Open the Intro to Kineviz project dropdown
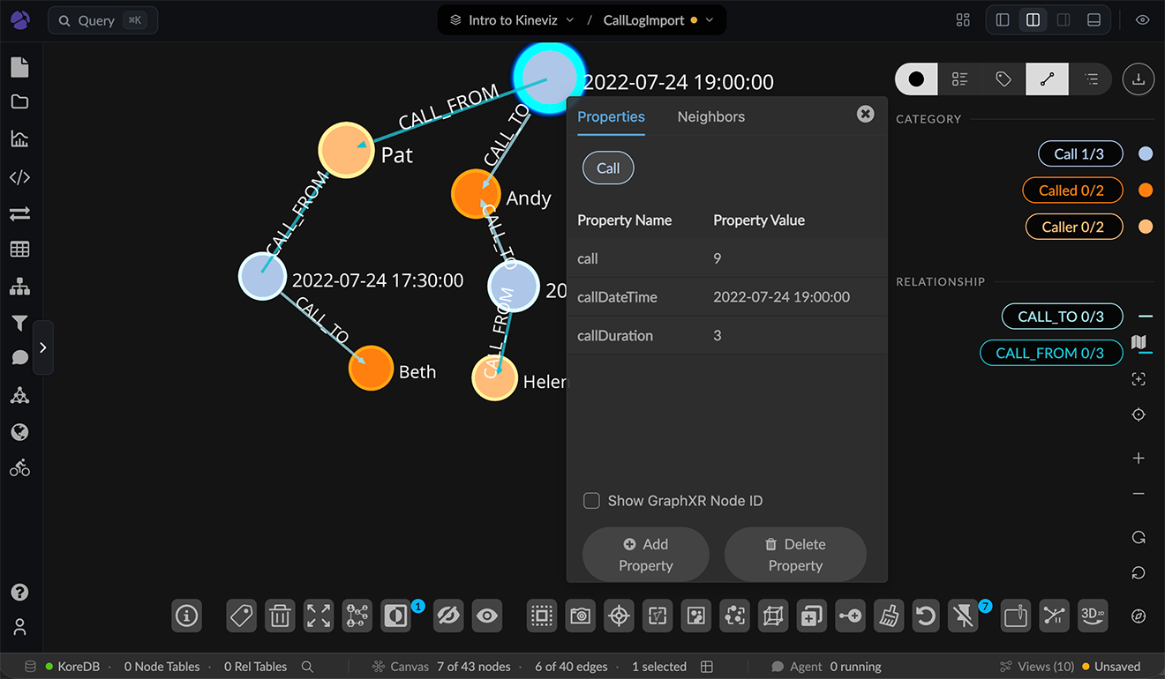The width and height of the screenshot is (1165, 679). pyautogui.click(x=512, y=19)
